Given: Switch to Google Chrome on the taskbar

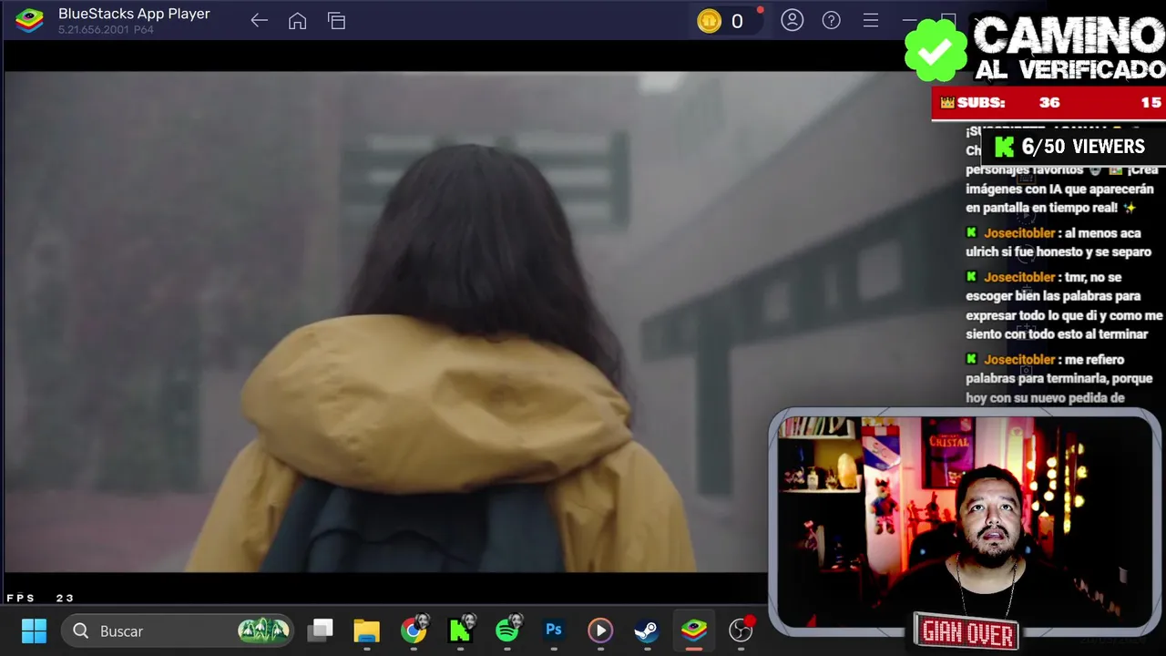Looking at the screenshot, I should point(414,630).
